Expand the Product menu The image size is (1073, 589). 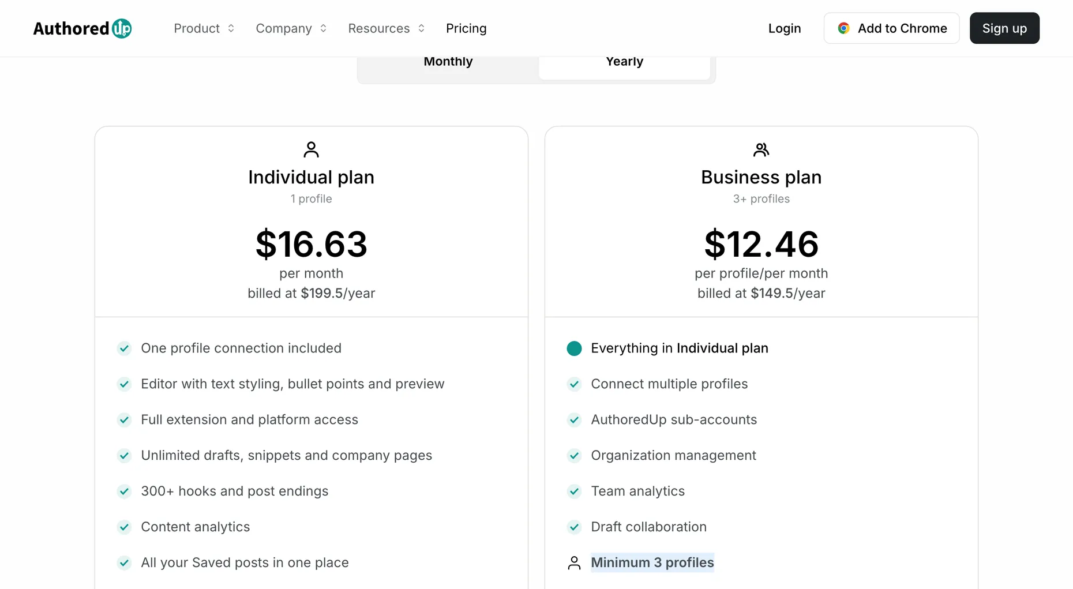click(204, 28)
